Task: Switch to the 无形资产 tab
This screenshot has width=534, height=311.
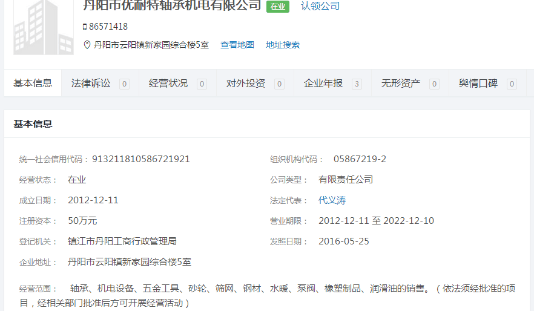Action: (x=401, y=83)
